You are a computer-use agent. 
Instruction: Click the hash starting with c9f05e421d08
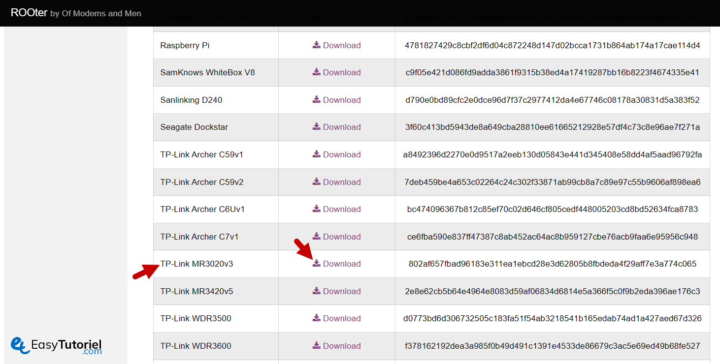(553, 72)
